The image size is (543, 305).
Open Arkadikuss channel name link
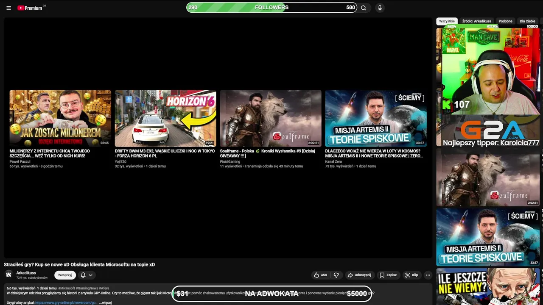click(x=26, y=273)
